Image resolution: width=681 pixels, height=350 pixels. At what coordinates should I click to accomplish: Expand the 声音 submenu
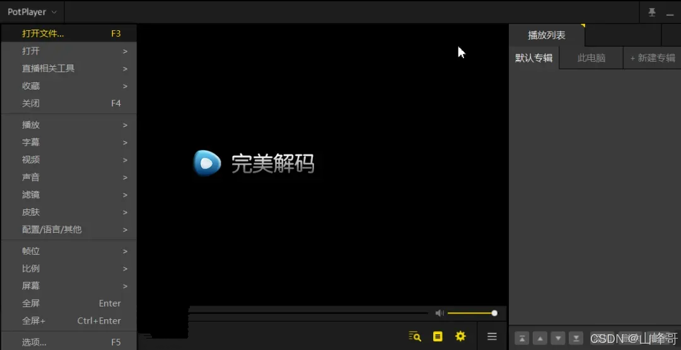pyautogui.click(x=69, y=177)
